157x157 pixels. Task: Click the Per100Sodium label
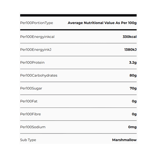tap(33, 127)
